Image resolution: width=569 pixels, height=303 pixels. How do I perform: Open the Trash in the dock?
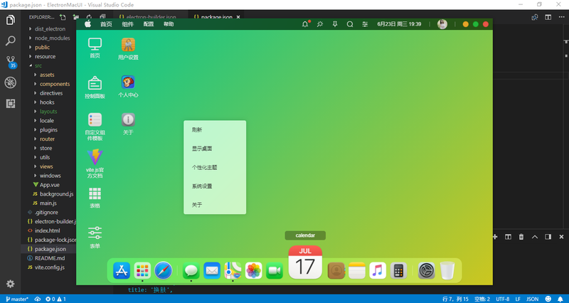coord(447,271)
